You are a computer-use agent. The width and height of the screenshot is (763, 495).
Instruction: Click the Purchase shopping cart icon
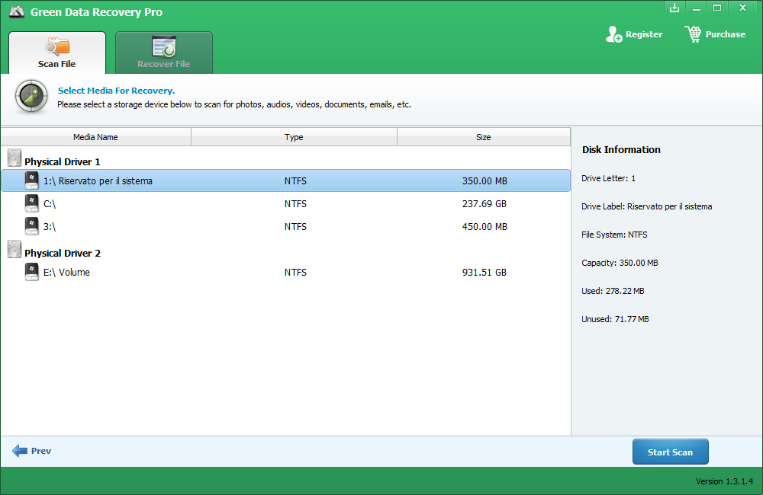pyautogui.click(x=693, y=34)
